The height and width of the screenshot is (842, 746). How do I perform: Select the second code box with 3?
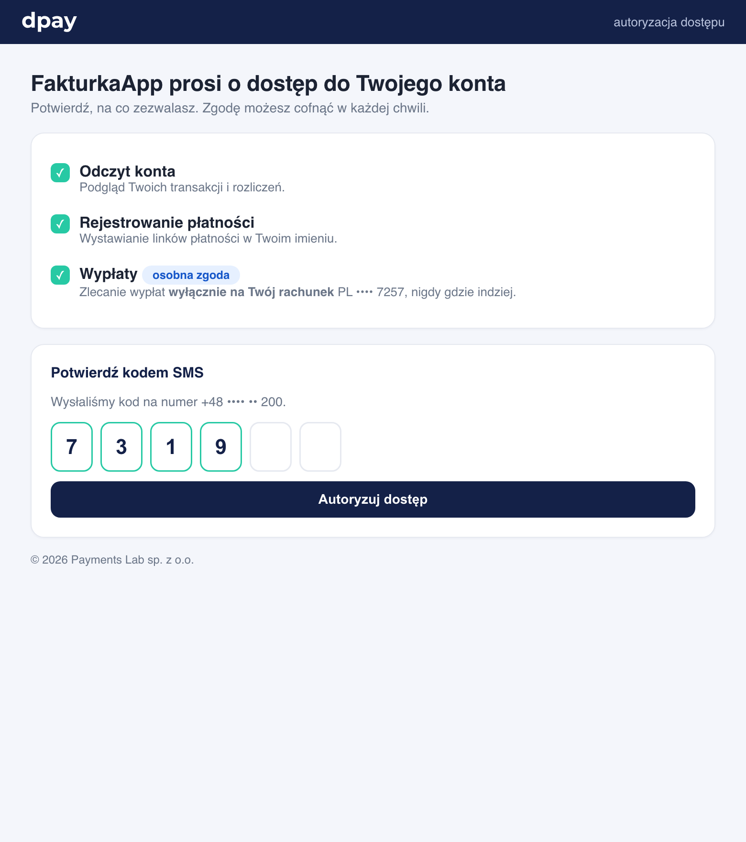[121, 447]
